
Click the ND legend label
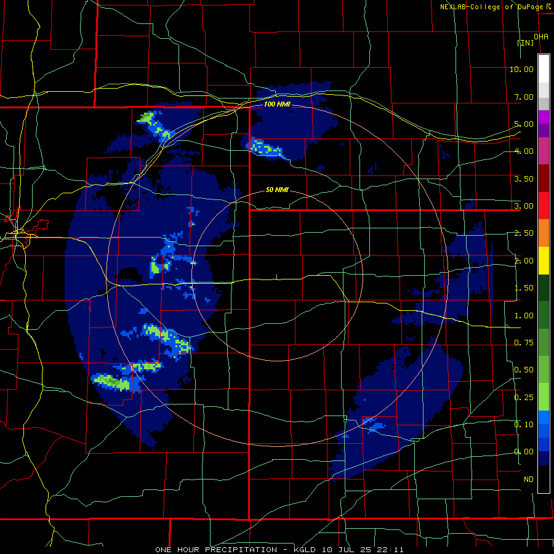(529, 480)
